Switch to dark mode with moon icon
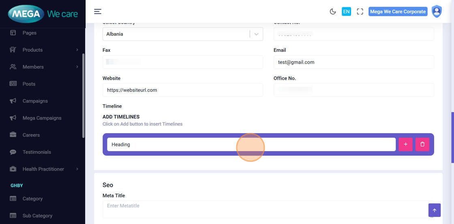The width and height of the screenshot is (454, 224). 333,12
